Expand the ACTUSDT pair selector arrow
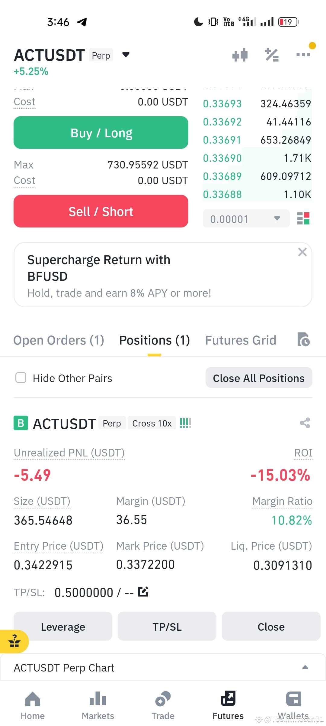Viewport: 326px width, 726px height. tap(126, 55)
